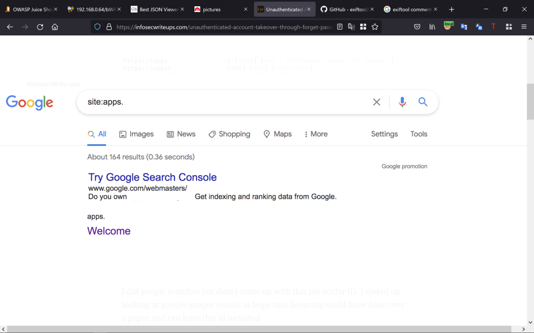Click the vertical scrollbar thumb
The image size is (534, 333).
[530, 102]
